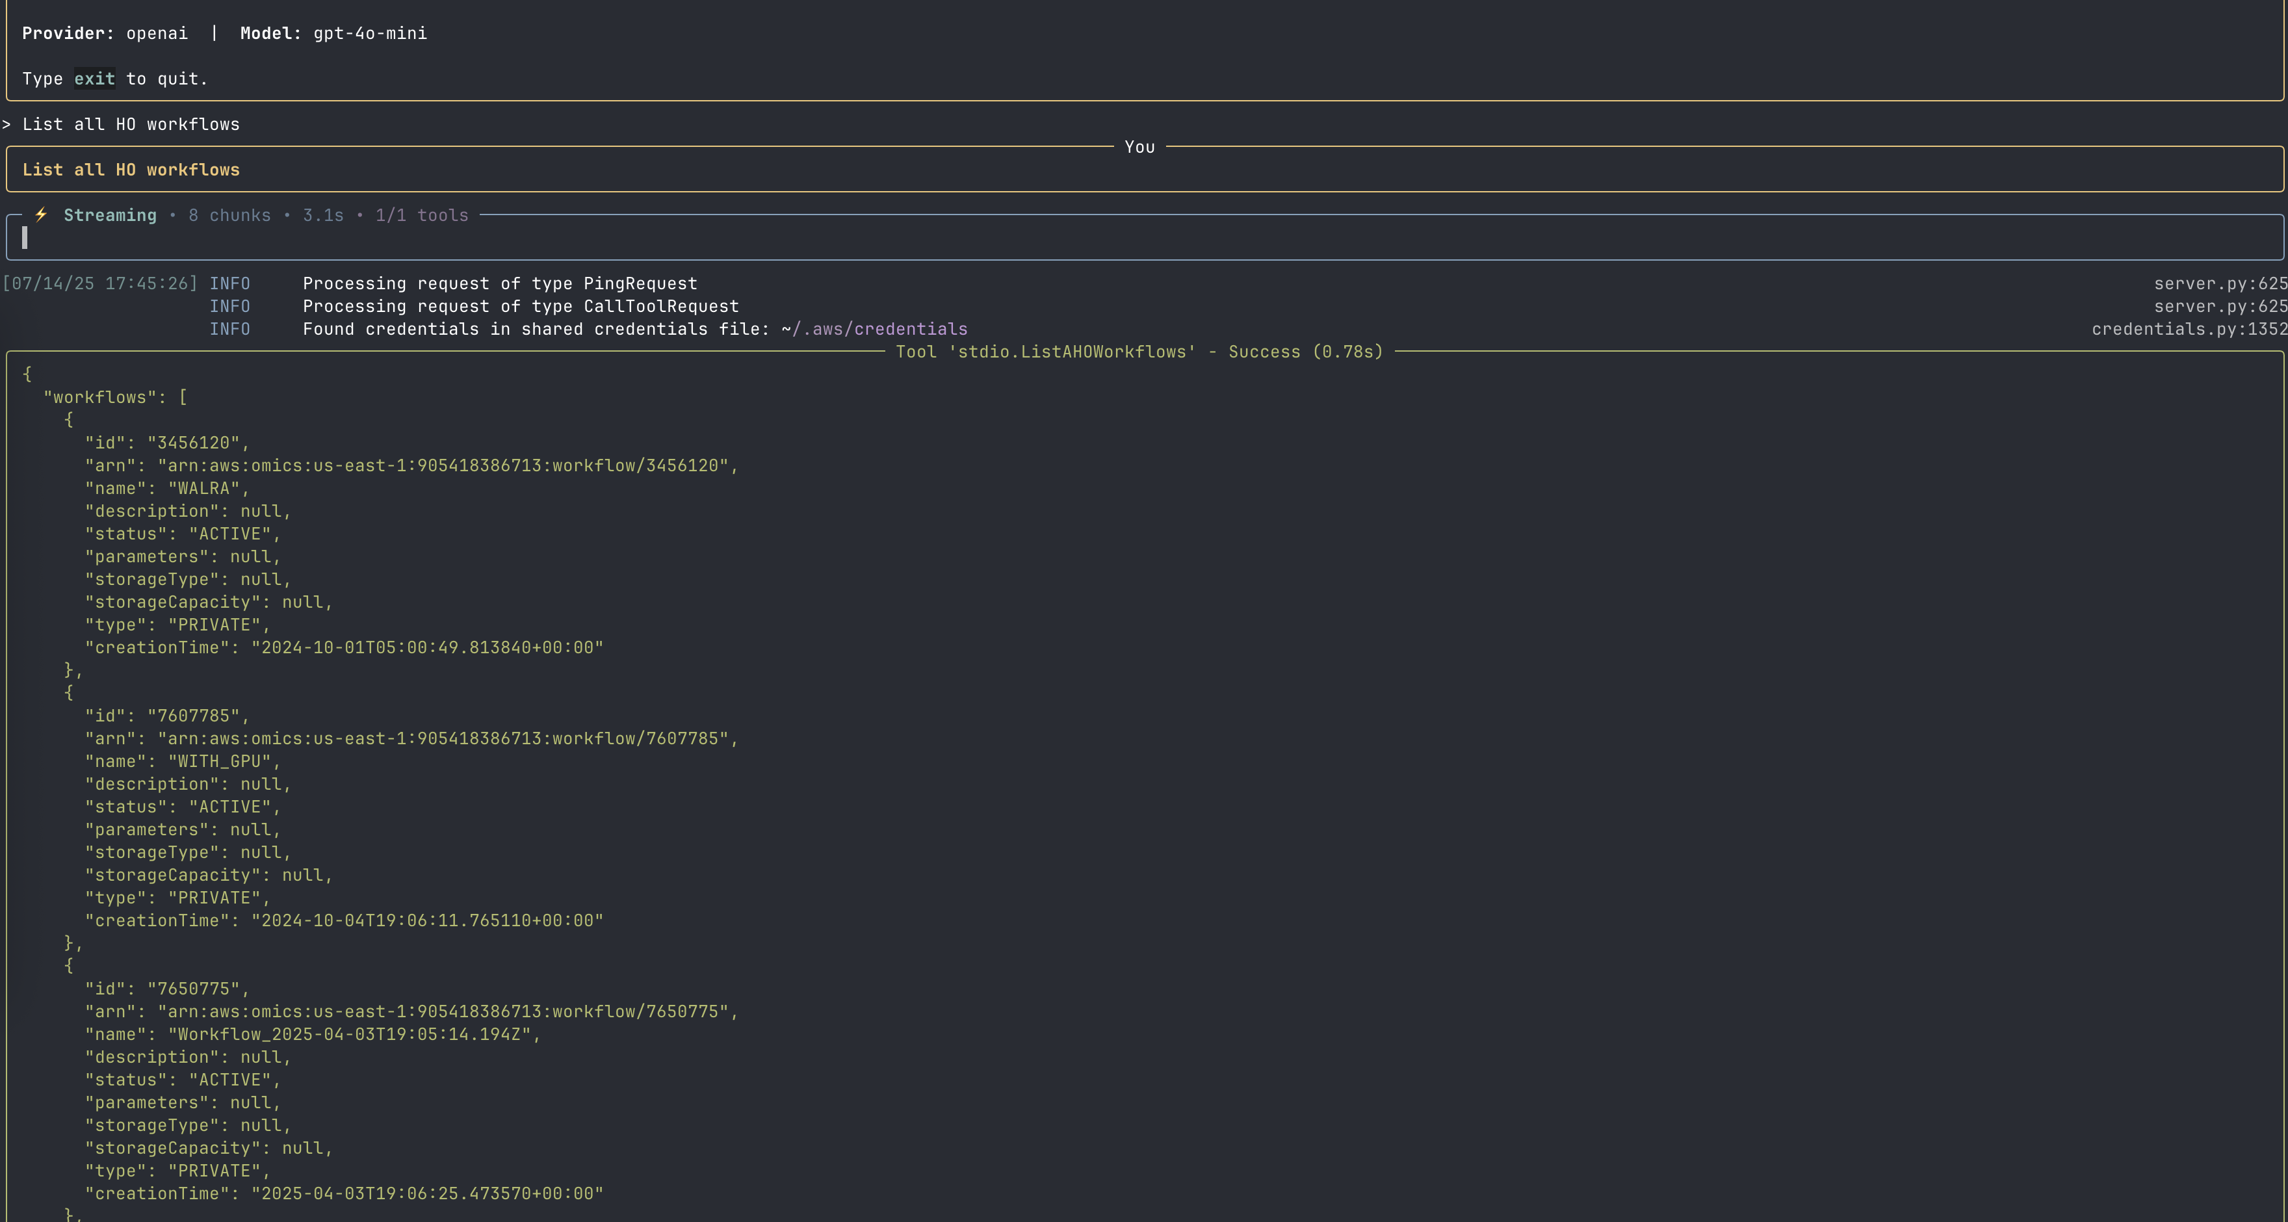Viewport: 2288px width, 1222px height.
Task: Click the workflow id 3456120
Action: tap(196, 442)
